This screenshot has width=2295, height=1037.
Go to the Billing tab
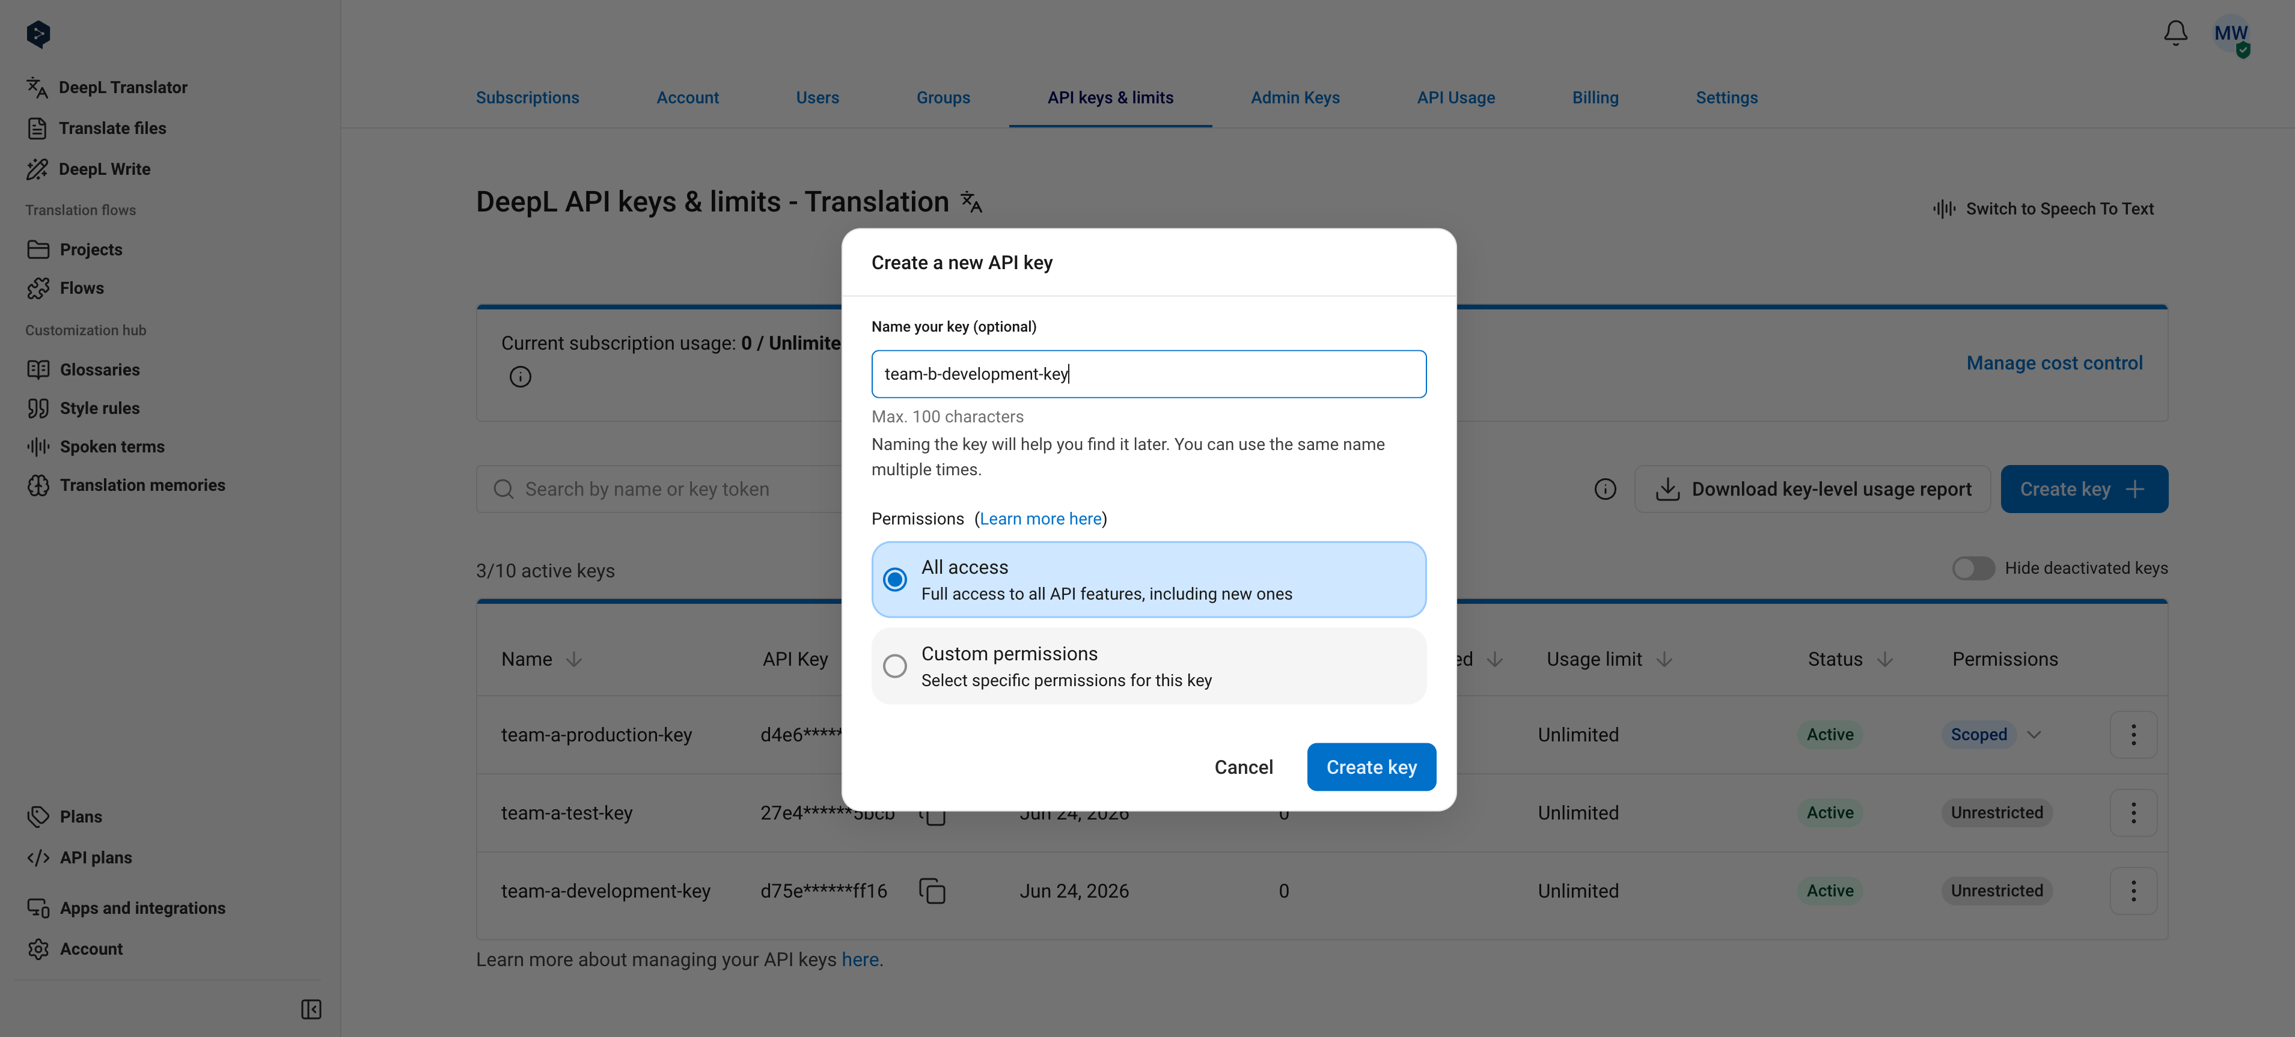1596,98
